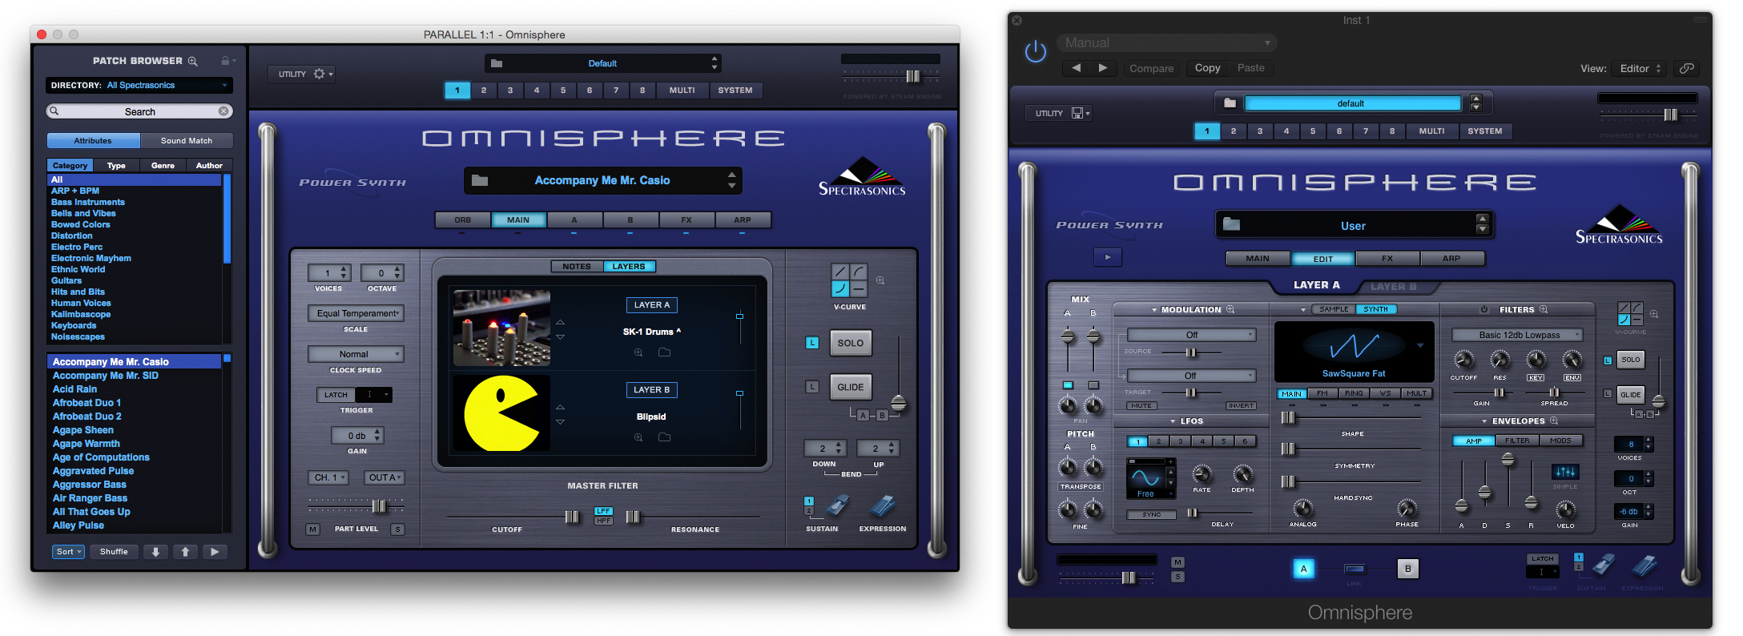Click the Compare button
This screenshot has width=1743, height=636.
click(x=1151, y=68)
